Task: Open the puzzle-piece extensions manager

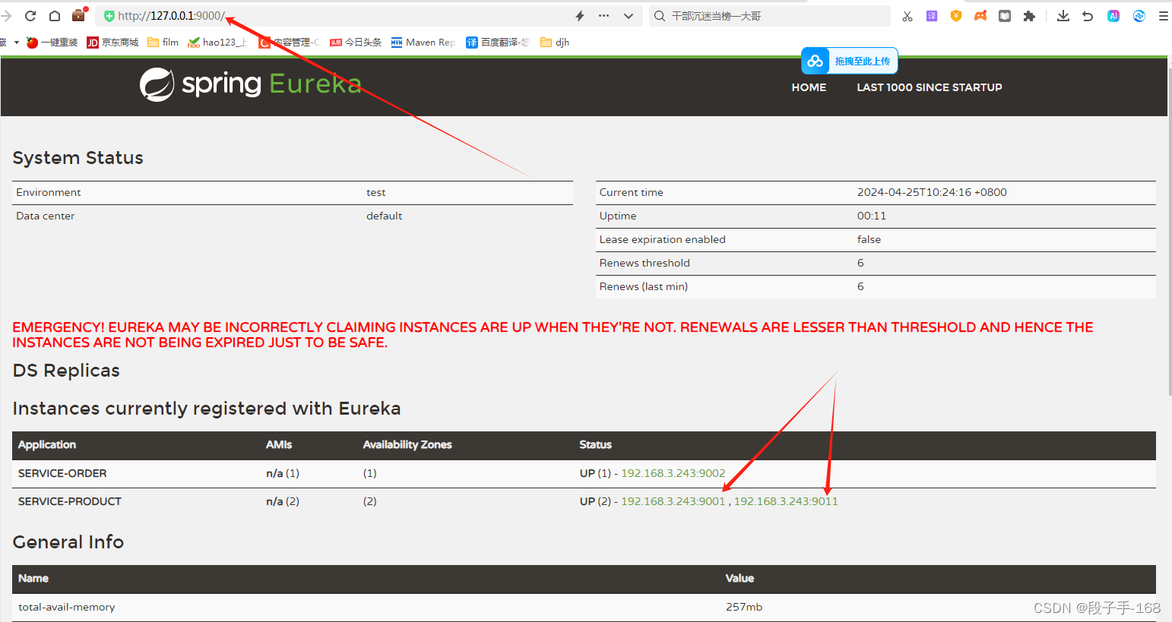Action: (x=1029, y=16)
